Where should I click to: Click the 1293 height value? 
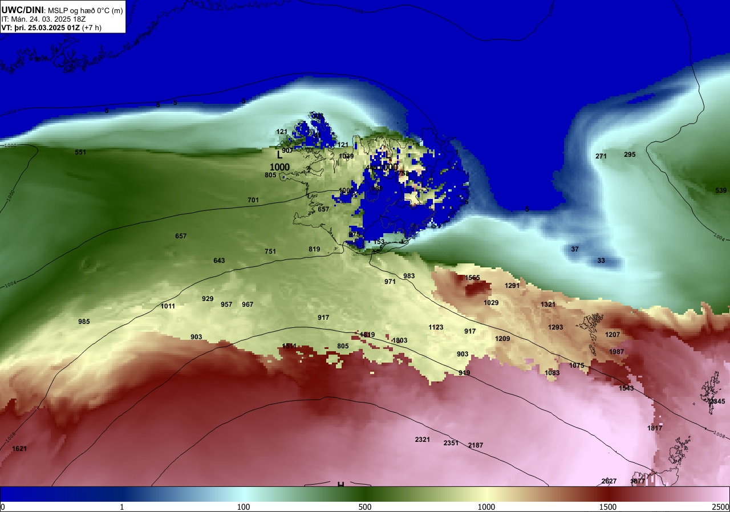click(555, 327)
